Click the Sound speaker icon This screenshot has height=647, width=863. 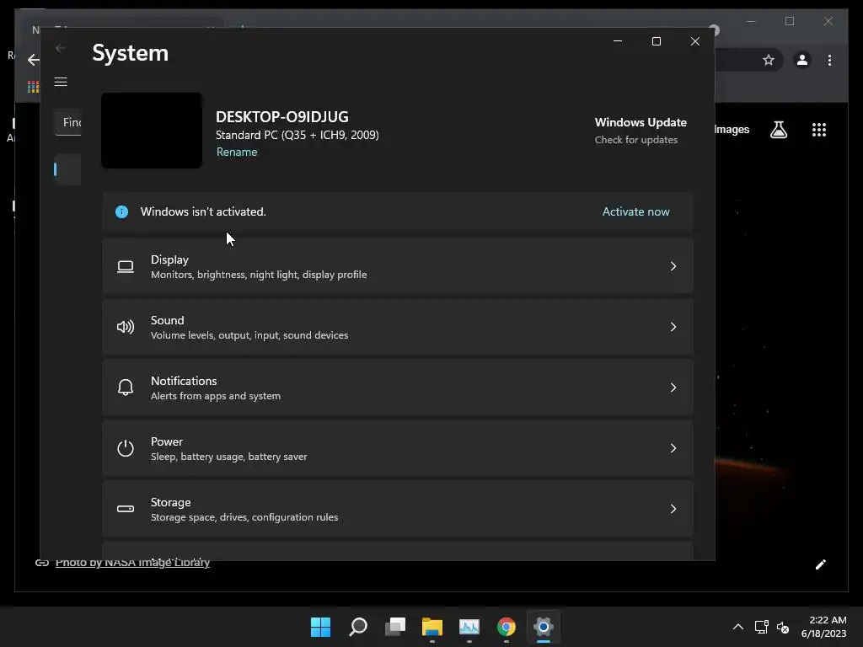(x=126, y=328)
